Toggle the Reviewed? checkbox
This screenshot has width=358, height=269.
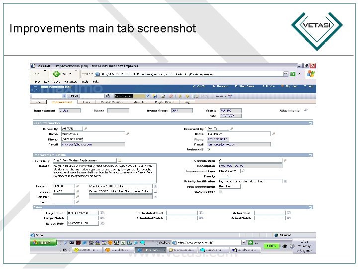209,149
